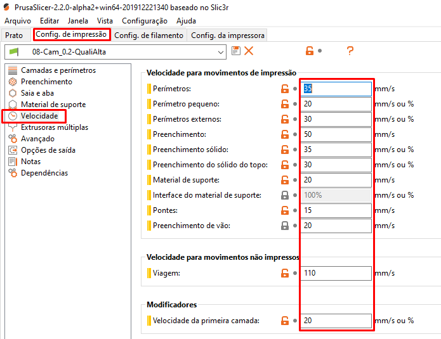This screenshot has height=339, width=441.
Task: Open the Vista menu
Action: pos(105,21)
